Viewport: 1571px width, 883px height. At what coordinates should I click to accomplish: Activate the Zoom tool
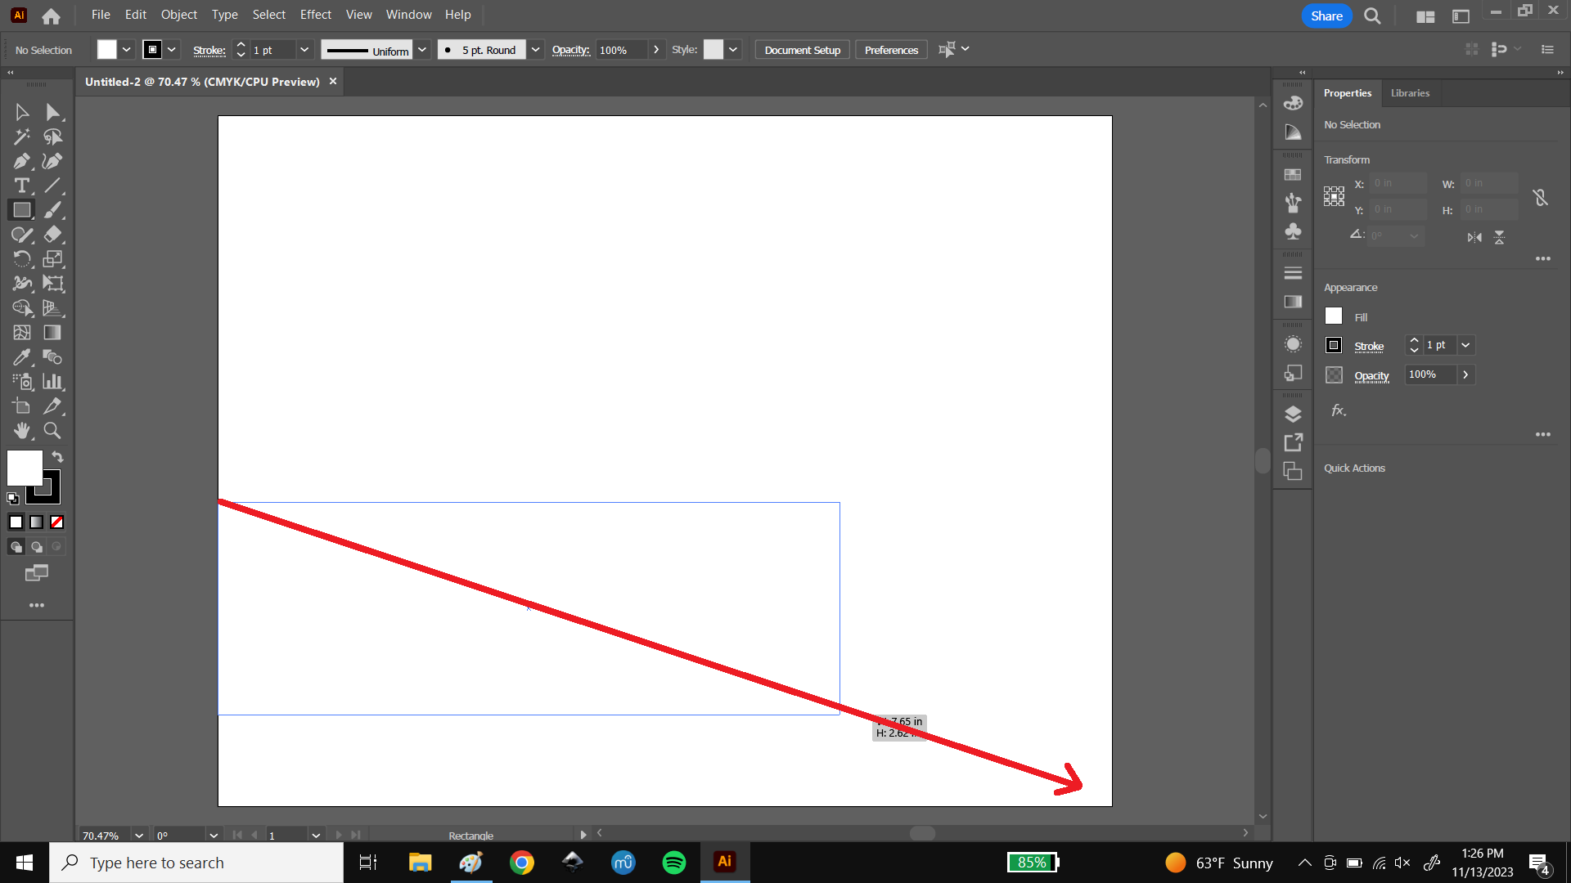tap(52, 431)
